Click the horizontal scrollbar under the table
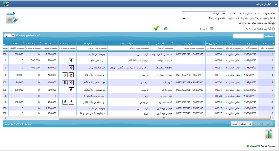The image size is (279, 151). tap(164, 118)
